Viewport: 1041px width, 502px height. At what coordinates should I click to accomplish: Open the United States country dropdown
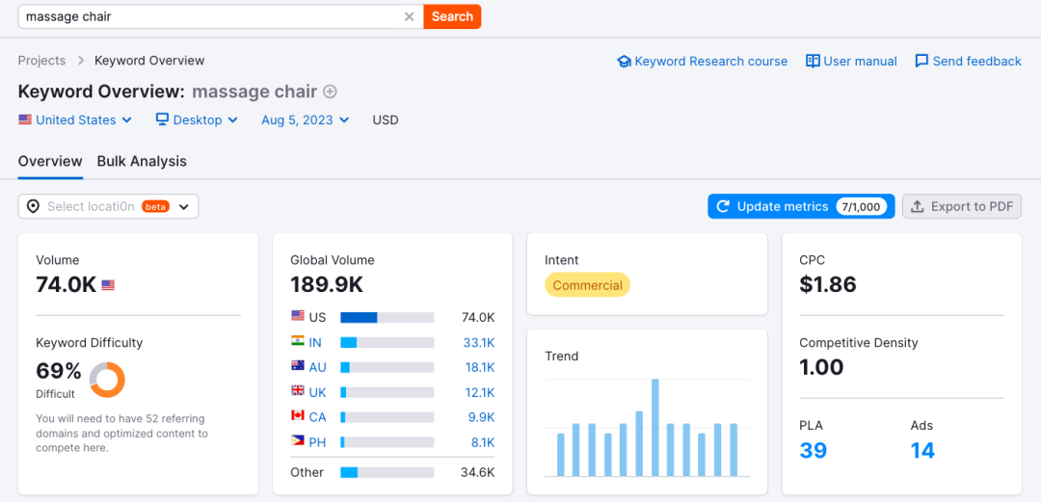pos(74,120)
